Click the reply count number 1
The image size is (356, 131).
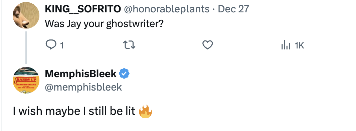(61, 46)
